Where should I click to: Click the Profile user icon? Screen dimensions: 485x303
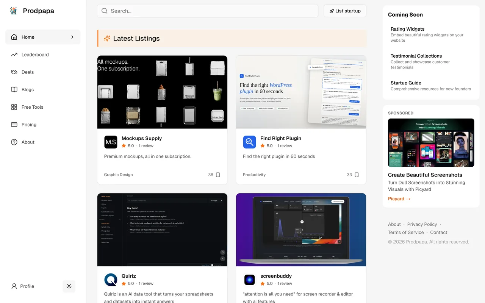(14, 286)
